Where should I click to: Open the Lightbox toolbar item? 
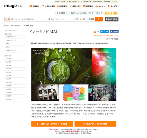click(x=95, y=13)
